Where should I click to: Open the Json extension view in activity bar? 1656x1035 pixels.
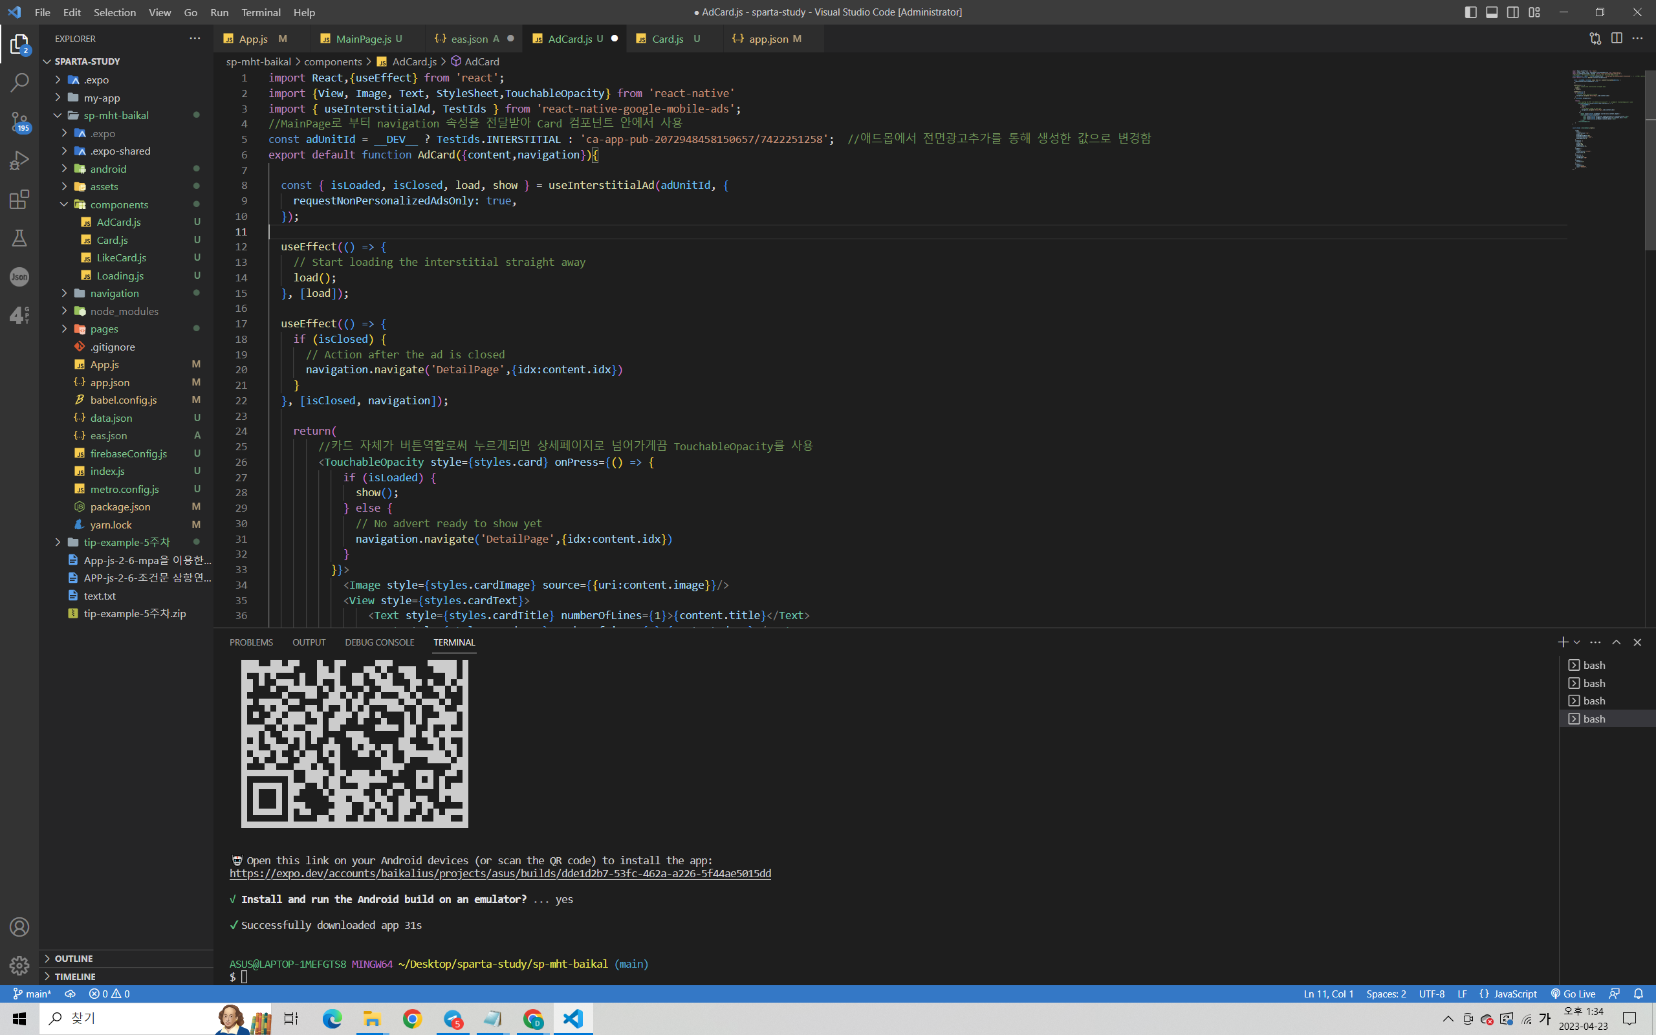click(19, 277)
